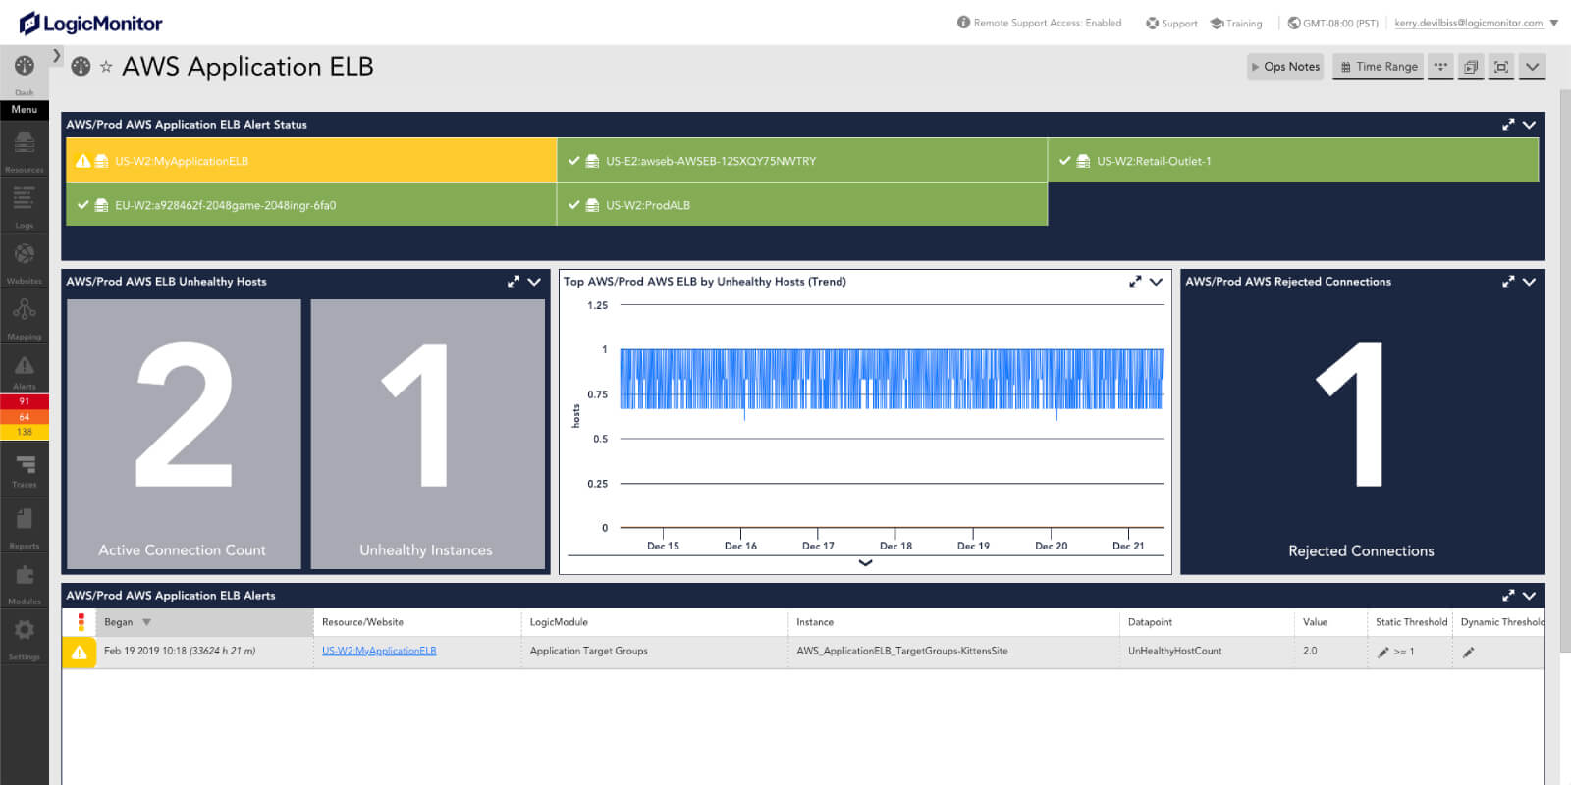The height and width of the screenshot is (785, 1571).
Task: Click the clone dashboard icon
Action: pyautogui.click(x=1471, y=67)
